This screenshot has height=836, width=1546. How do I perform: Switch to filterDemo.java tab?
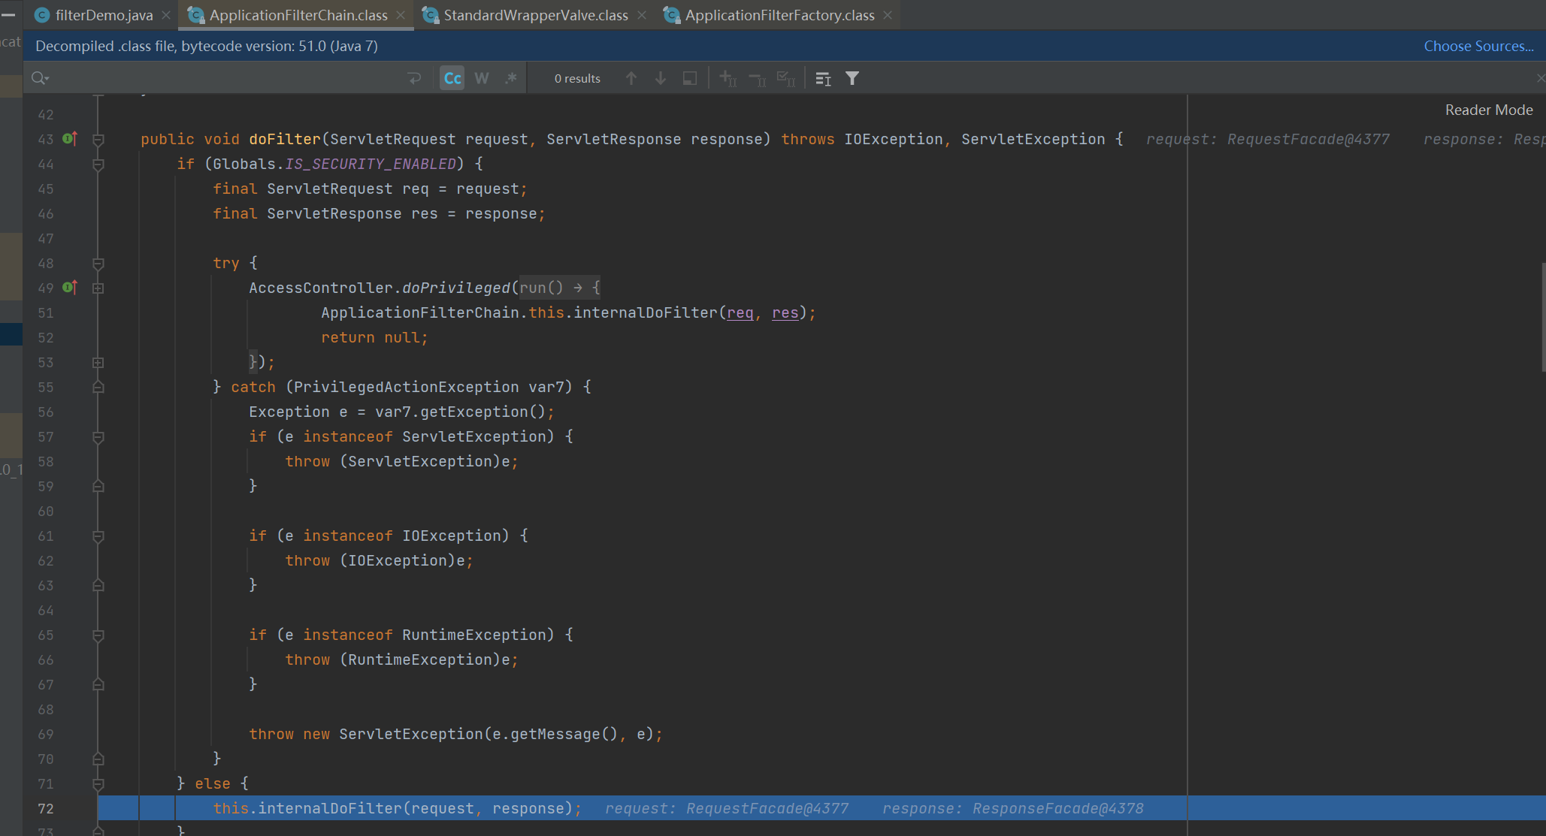click(104, 15)
